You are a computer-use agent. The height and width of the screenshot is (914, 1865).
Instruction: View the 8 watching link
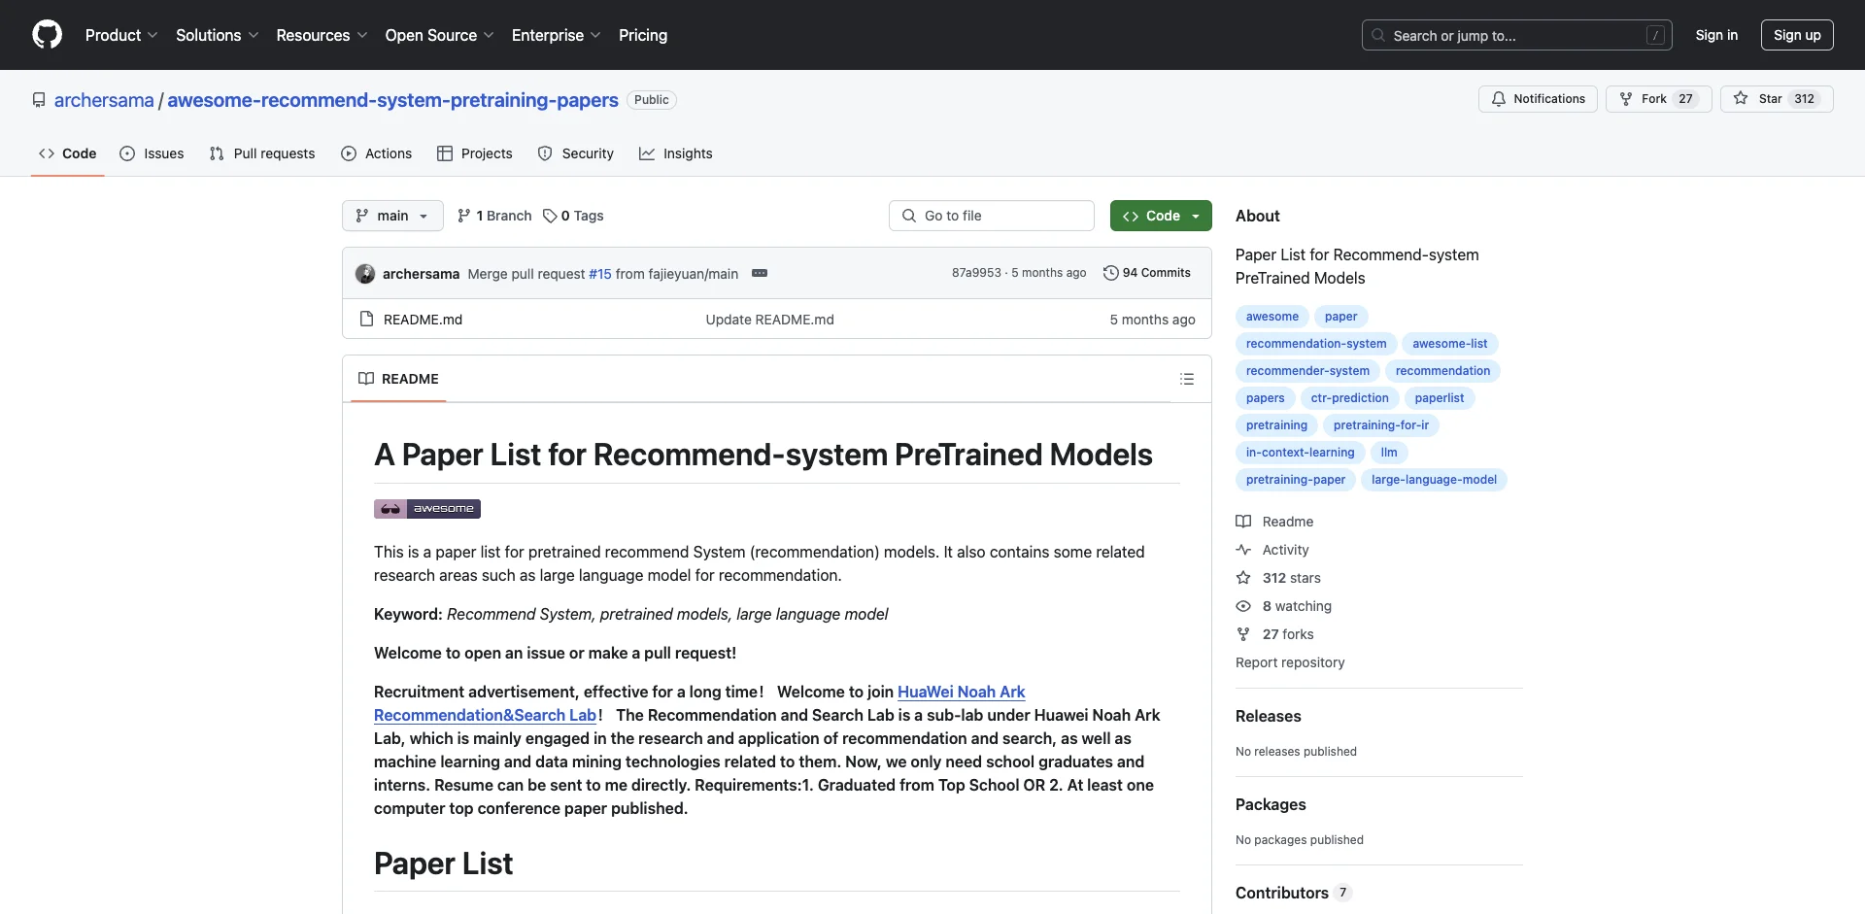point(1284,606)
